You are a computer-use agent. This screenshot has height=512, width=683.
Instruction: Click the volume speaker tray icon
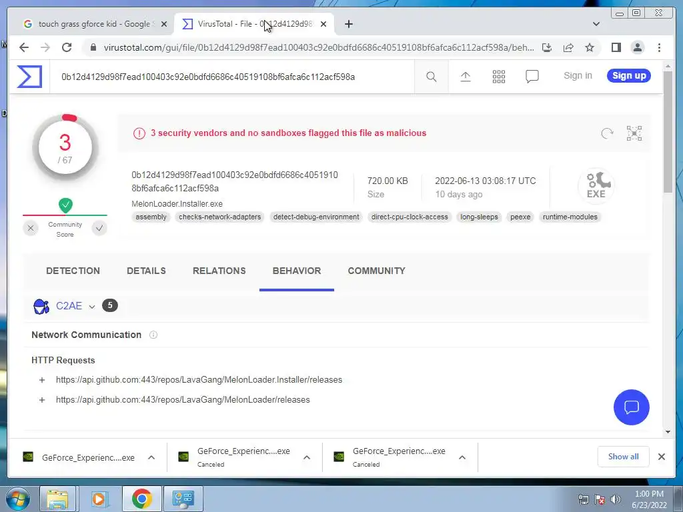(x=616, y=499)
